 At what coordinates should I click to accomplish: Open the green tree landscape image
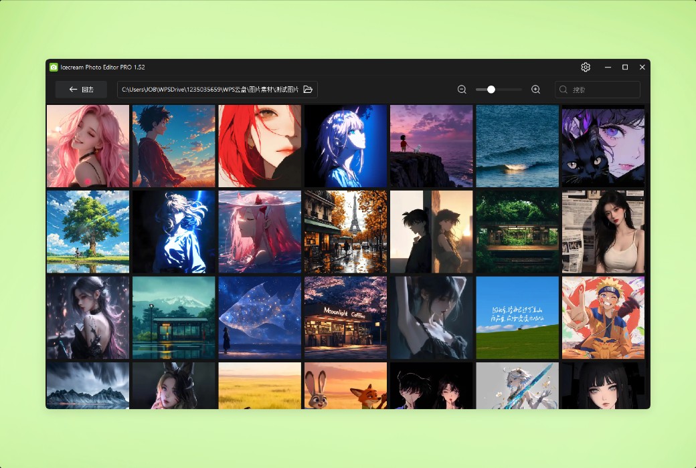(88, 231)
